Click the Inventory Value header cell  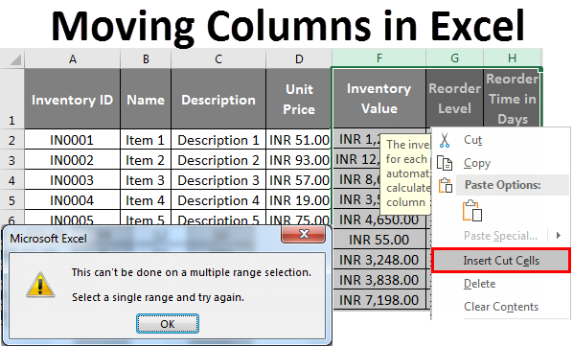coord(378,98)
